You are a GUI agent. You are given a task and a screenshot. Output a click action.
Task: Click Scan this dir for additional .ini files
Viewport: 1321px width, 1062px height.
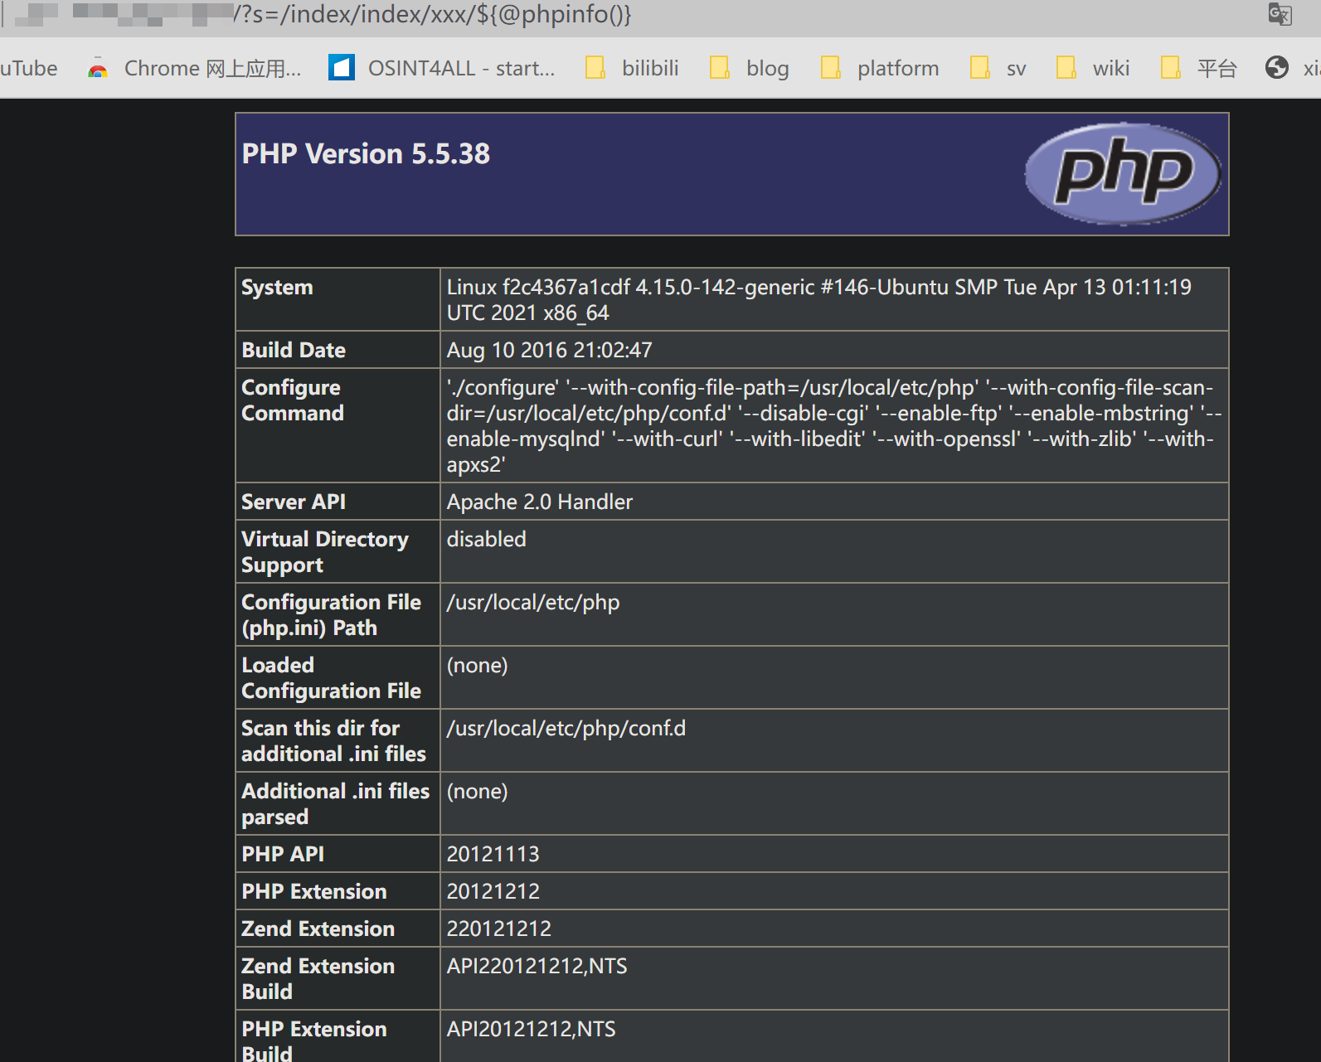coord(333,740)
